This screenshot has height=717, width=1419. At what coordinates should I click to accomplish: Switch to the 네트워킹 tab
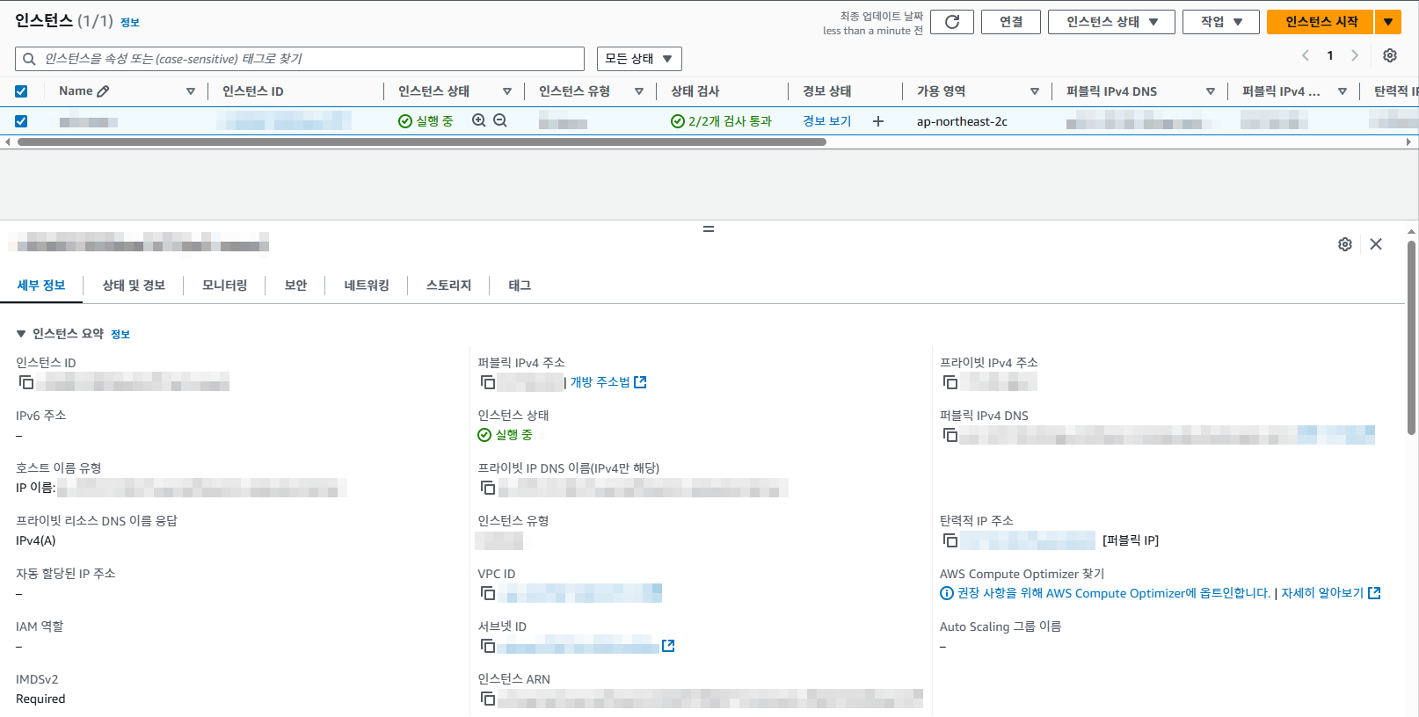367,286
